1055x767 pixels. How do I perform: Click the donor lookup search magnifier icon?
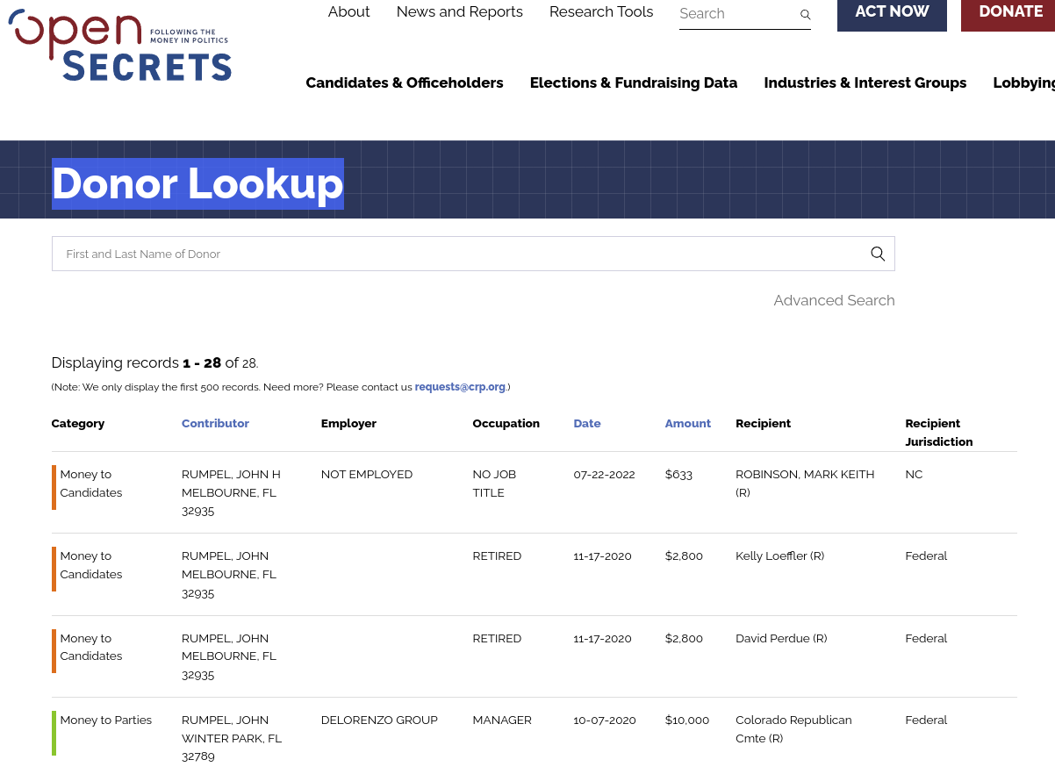pos(877,254)
